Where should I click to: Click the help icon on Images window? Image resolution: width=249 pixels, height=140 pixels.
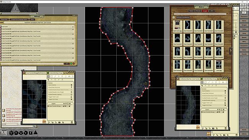[x=74, y=15]
